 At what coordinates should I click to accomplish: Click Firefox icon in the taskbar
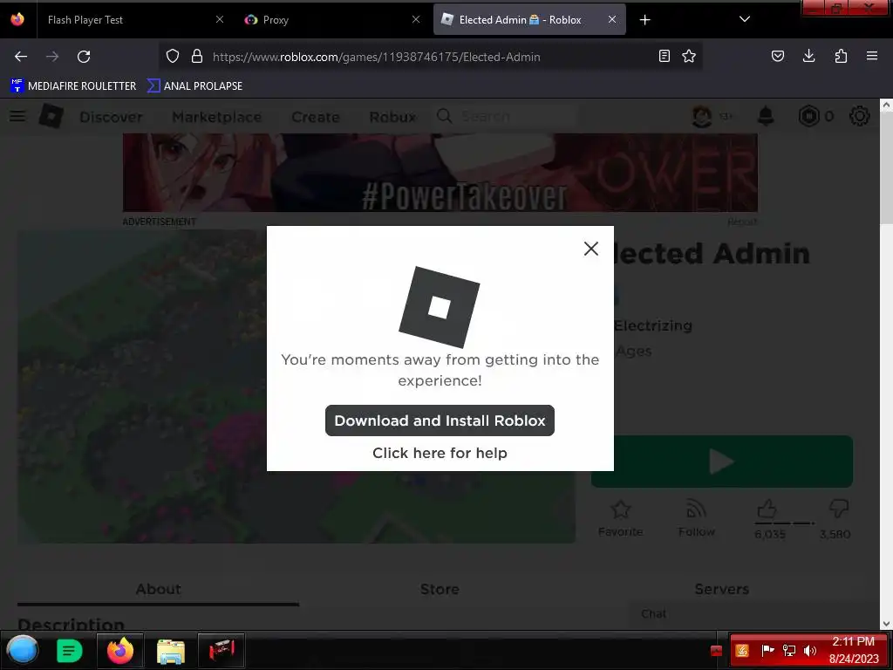pos(120,651)
